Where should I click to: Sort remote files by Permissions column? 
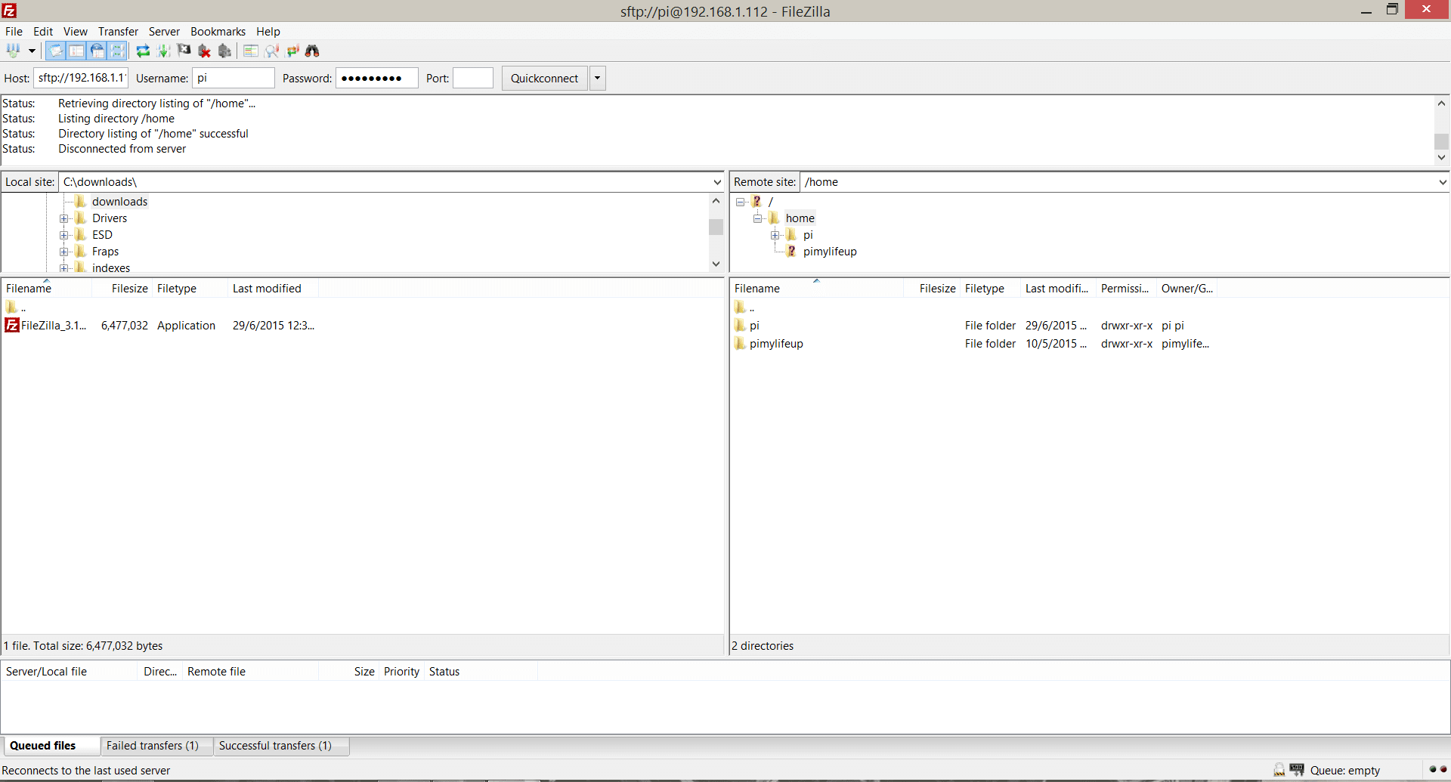[x=1126, y=289]
